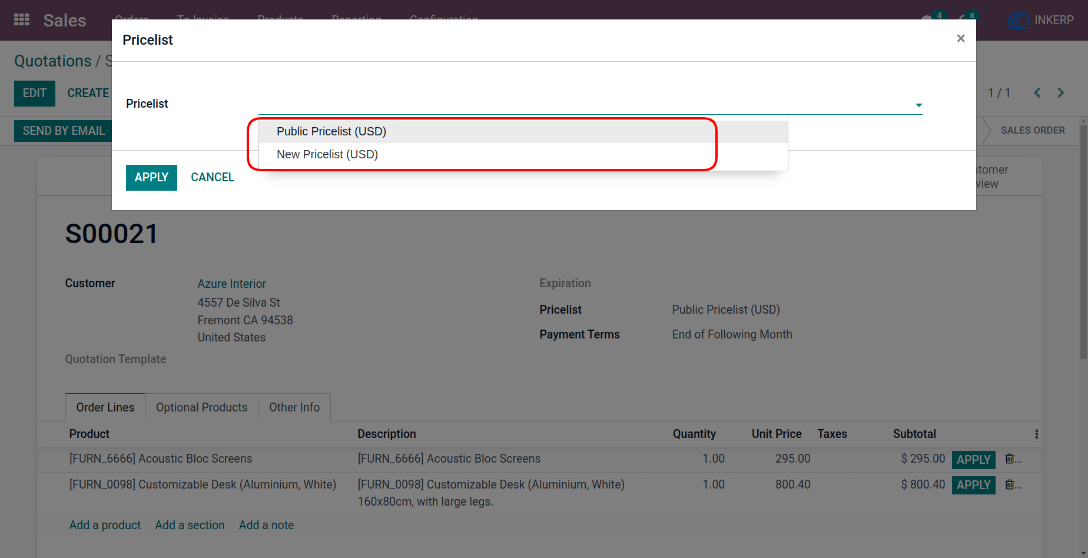Click Add a section link
The height and width of the screenshot is (558, 1088).
190,525
